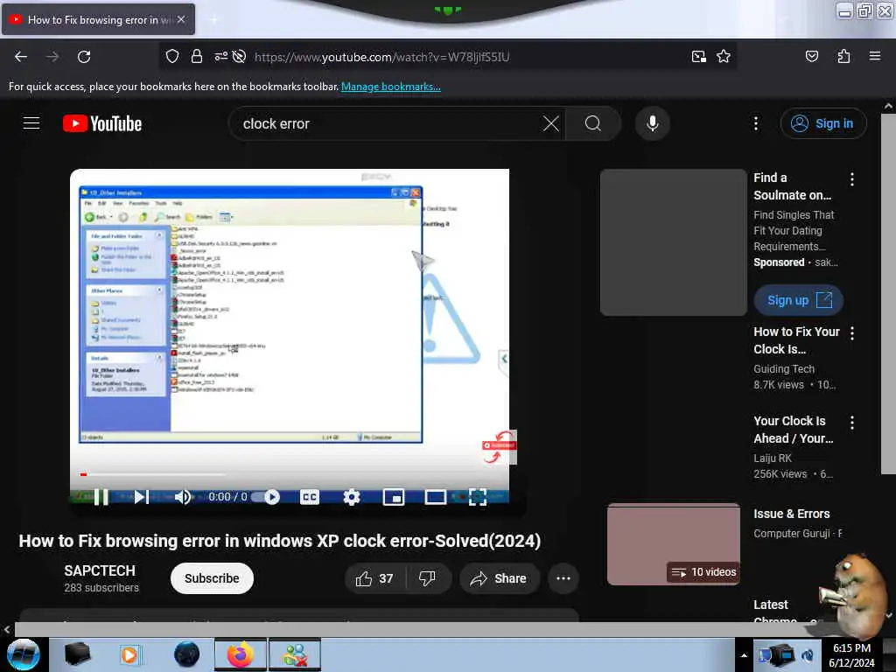
Task: Dislike the video with thumbs down
Action: pos(427,578)
